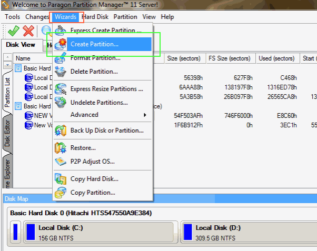Click the red X Discard button

[28, 31]
